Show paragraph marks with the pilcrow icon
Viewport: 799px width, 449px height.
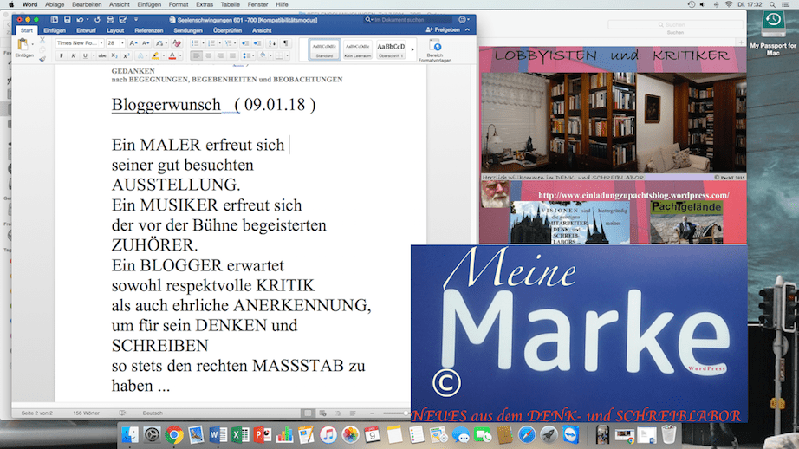[285, 42]
